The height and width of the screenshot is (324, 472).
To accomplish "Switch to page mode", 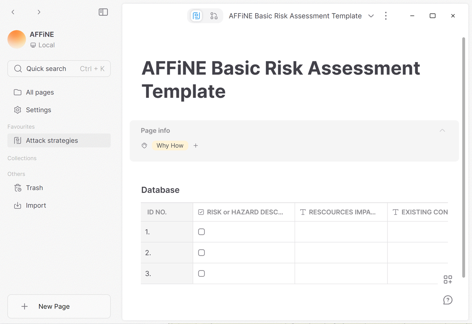I will pos(196,16).
